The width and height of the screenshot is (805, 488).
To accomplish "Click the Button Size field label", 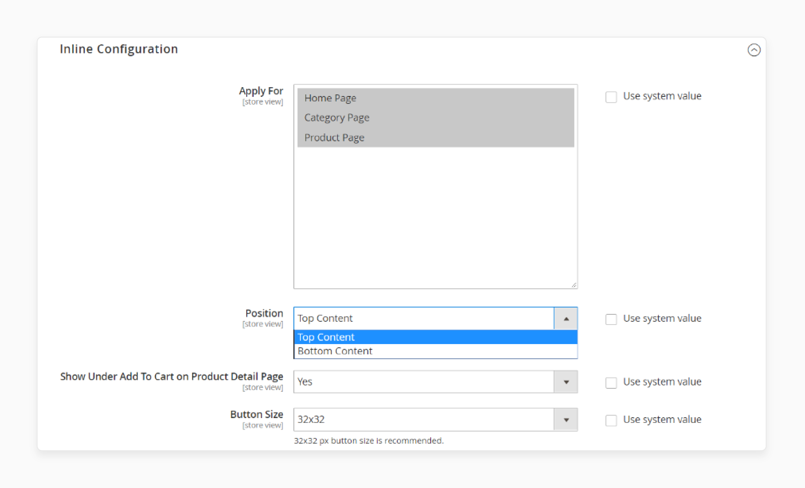I will (257, 414).
